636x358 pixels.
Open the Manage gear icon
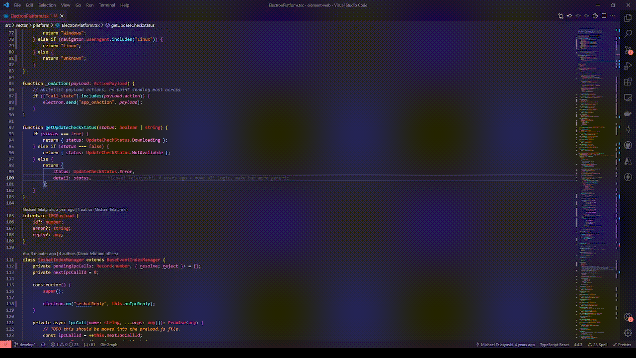point(628,333)
